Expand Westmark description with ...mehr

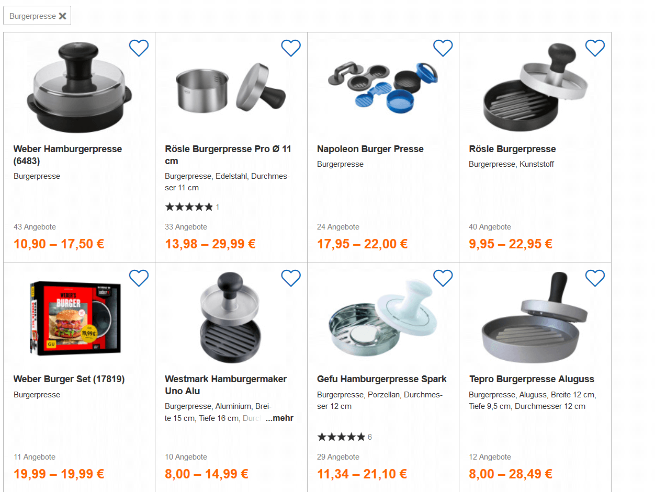tap(279, 418)
